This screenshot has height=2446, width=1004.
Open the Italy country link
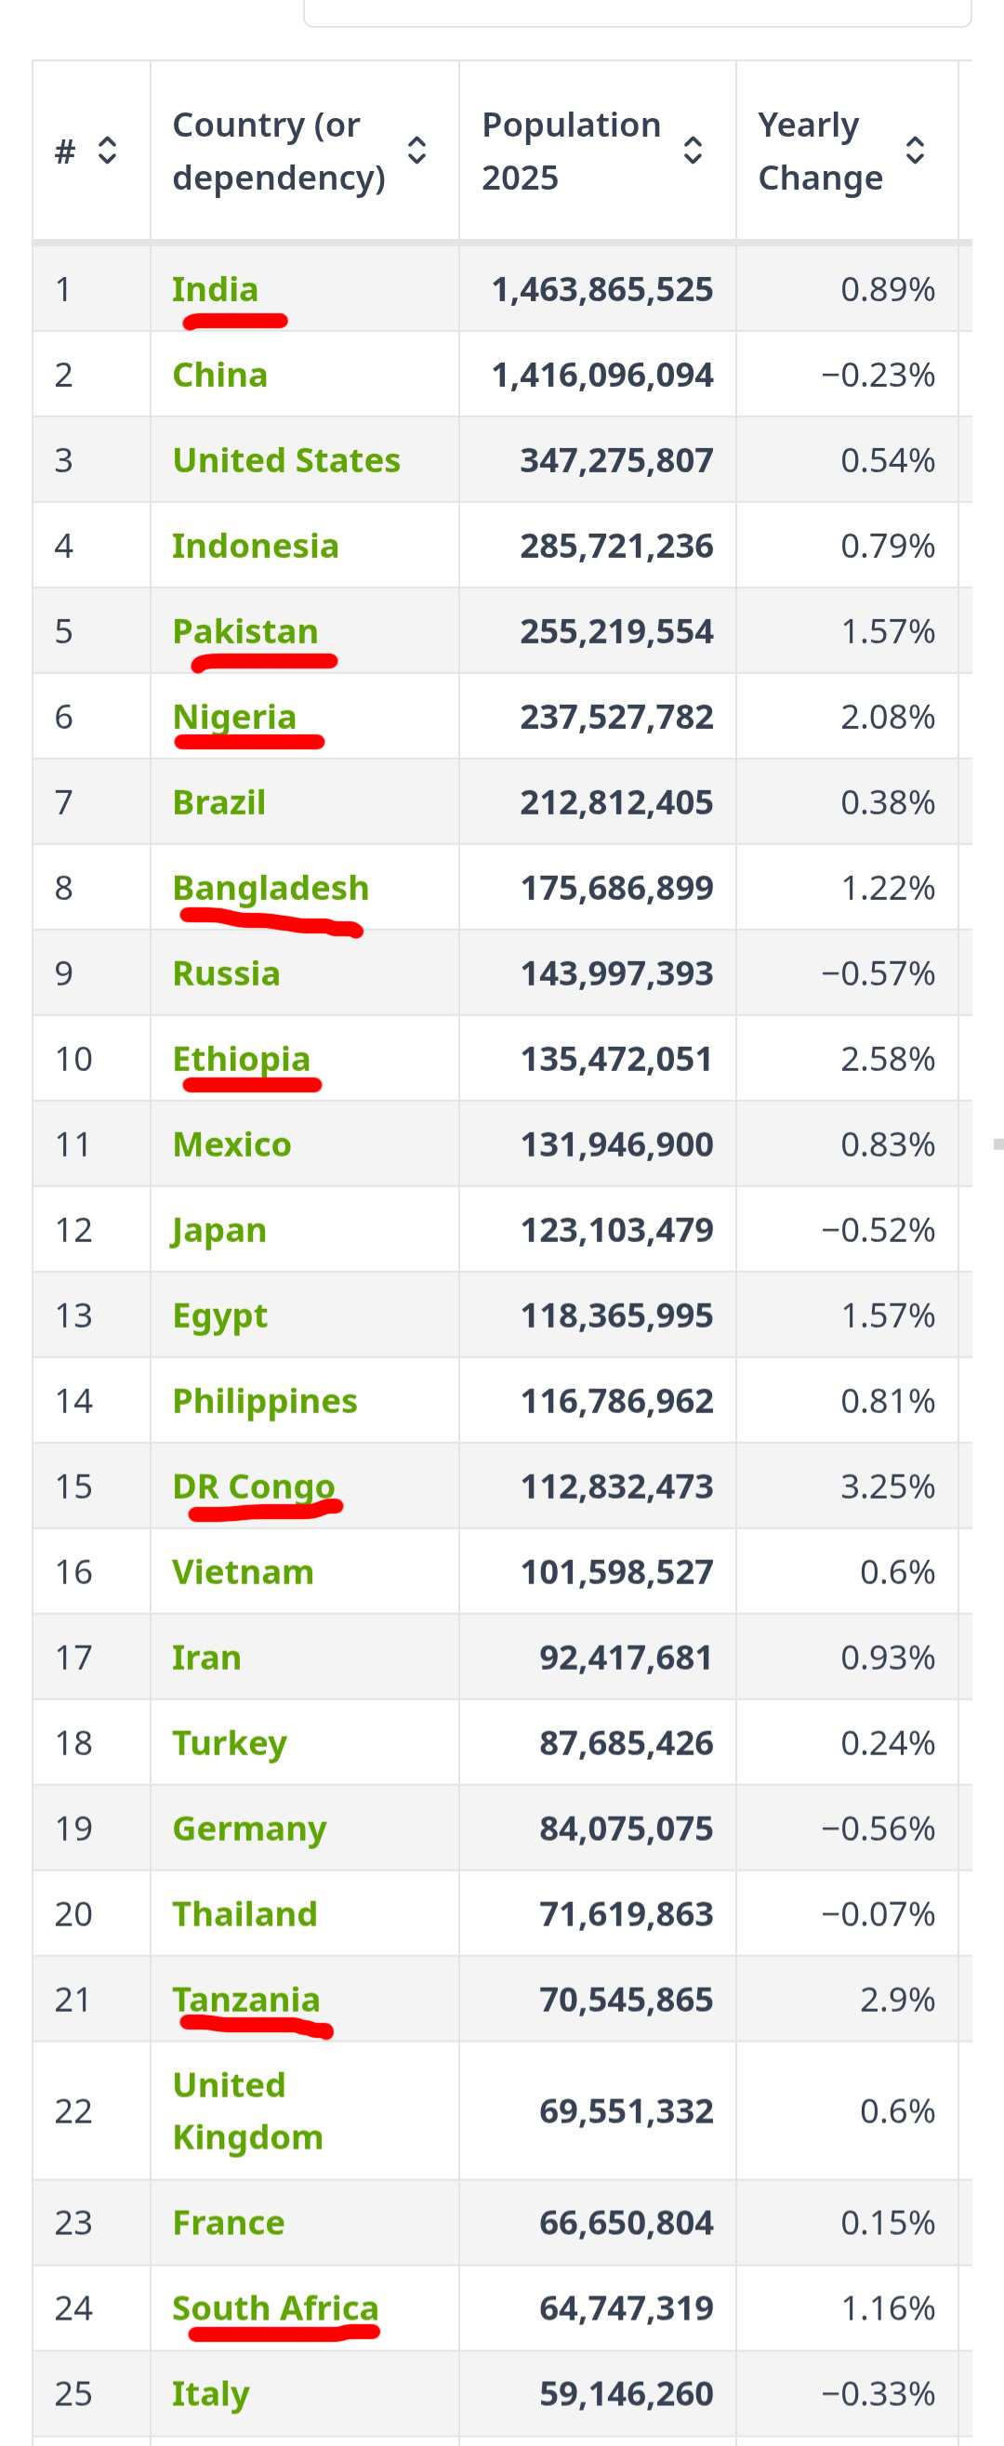click(210, 2393)
